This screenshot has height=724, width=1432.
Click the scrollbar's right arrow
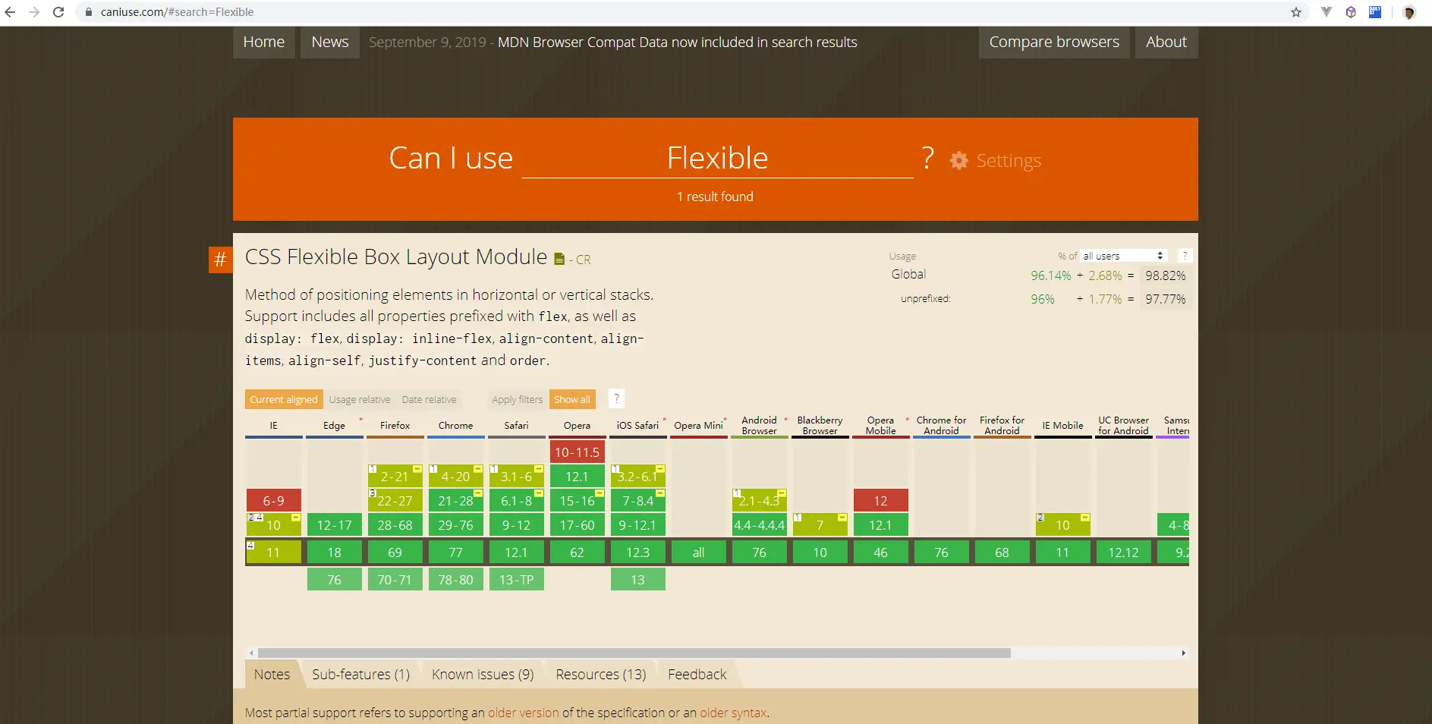(x=1183, y=653)
